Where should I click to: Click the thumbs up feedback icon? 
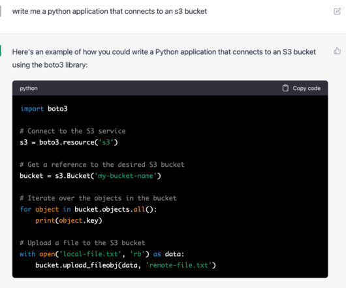click(337, 51)
